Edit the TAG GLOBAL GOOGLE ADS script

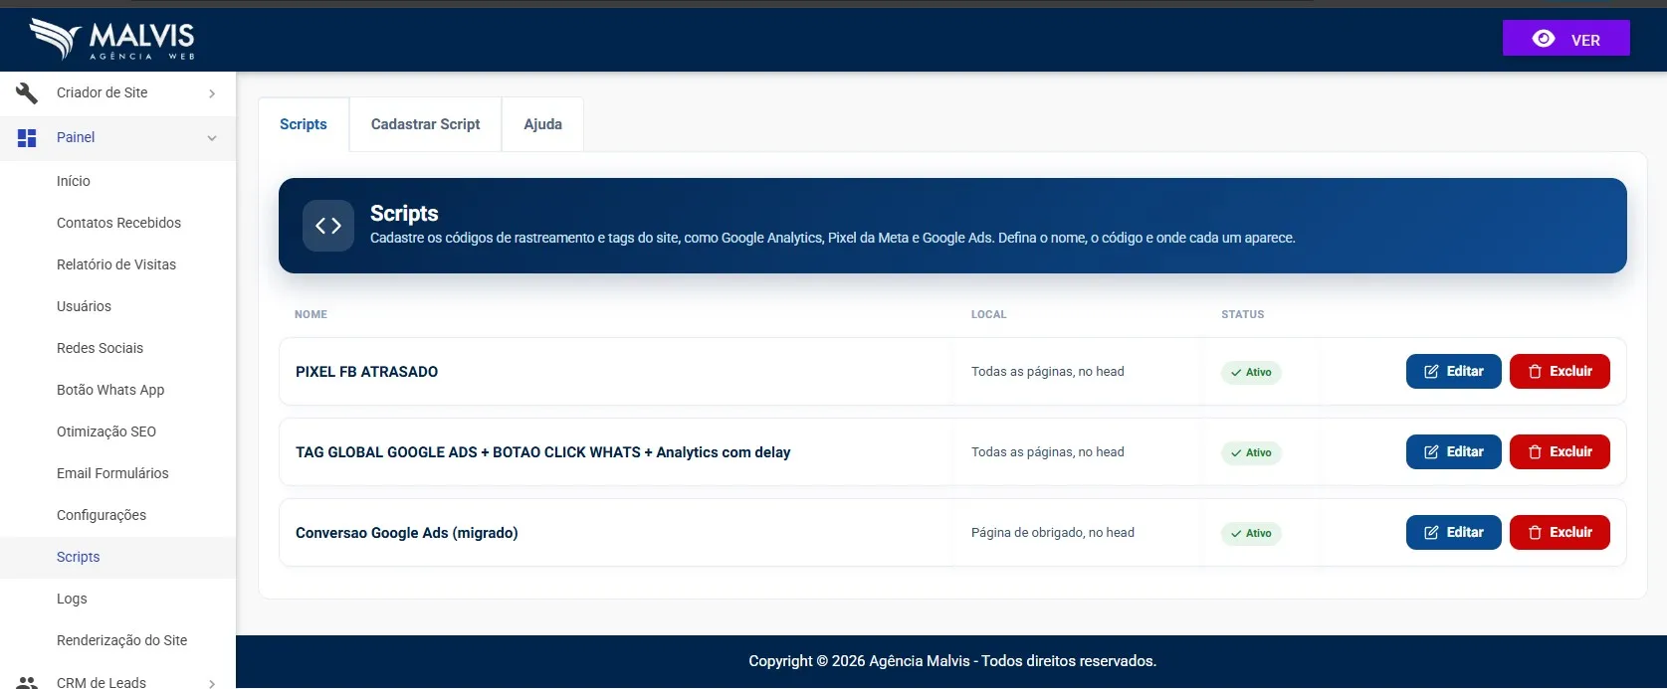click(x=1454, y=452)
